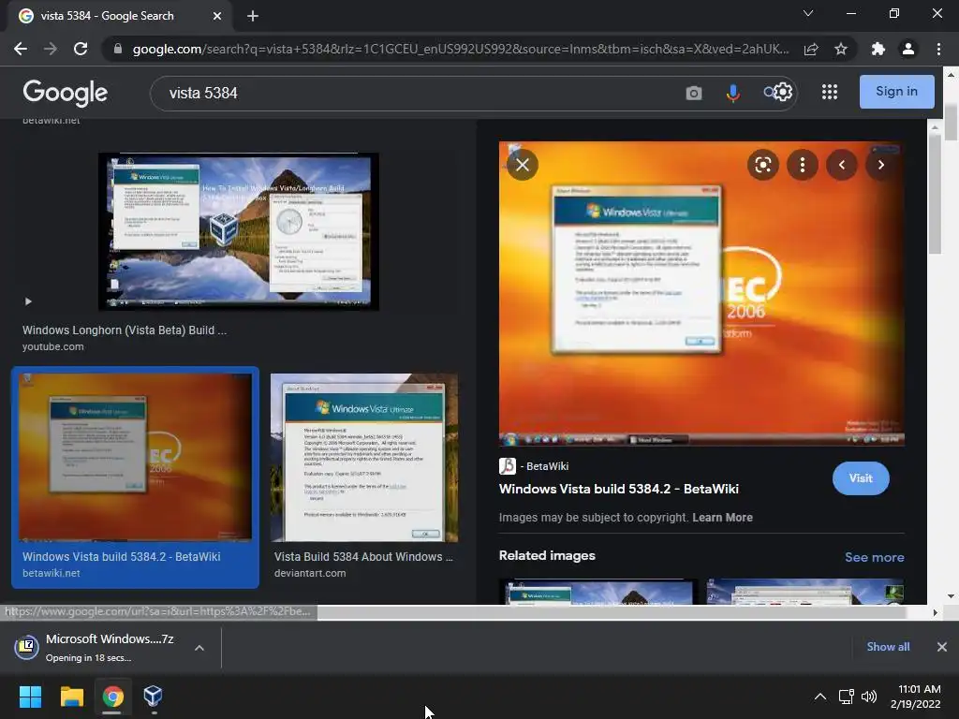Open the volume control in tray
The height and width of the screenshot is (719, 959).
pyautogui.click(x=868, y=697)
